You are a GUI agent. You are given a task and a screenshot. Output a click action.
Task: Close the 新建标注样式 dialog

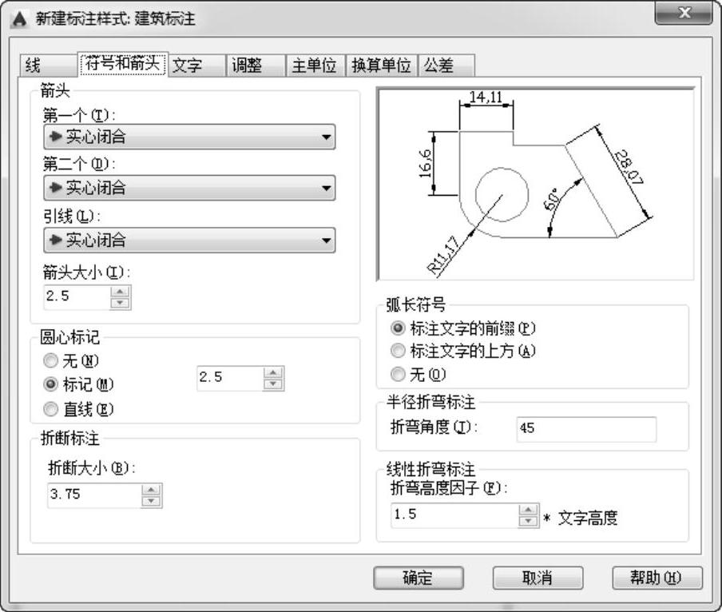pos(684,13)
